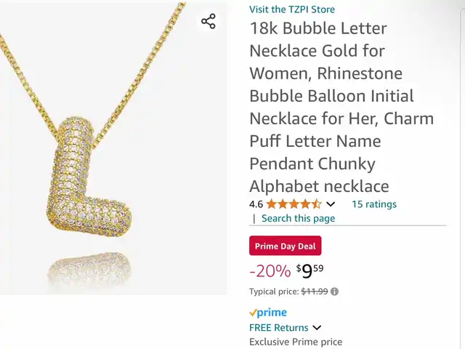
Task: Click the orange star rating icons
Action: coord(294,204)
